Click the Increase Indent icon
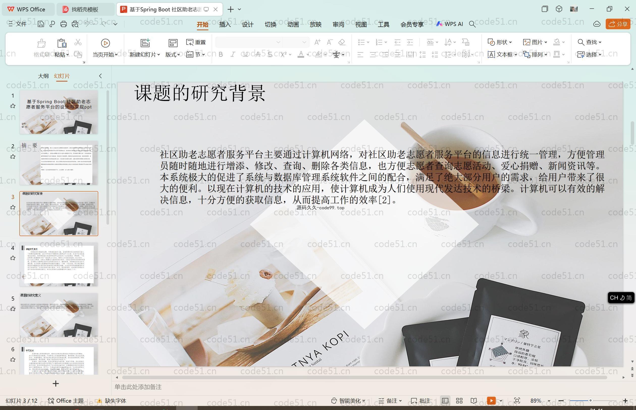 [410, 42]
